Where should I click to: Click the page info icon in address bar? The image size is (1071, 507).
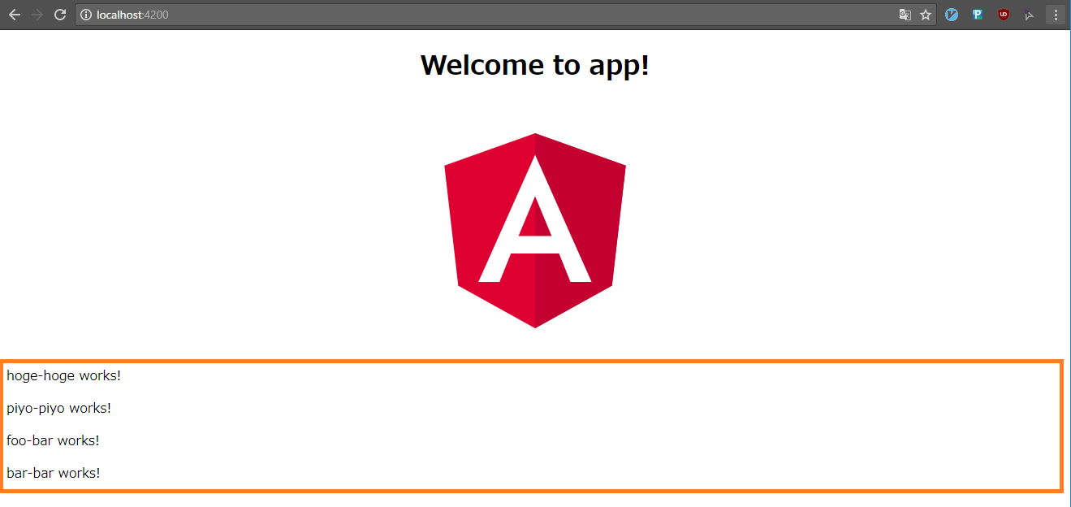(84, 15)
